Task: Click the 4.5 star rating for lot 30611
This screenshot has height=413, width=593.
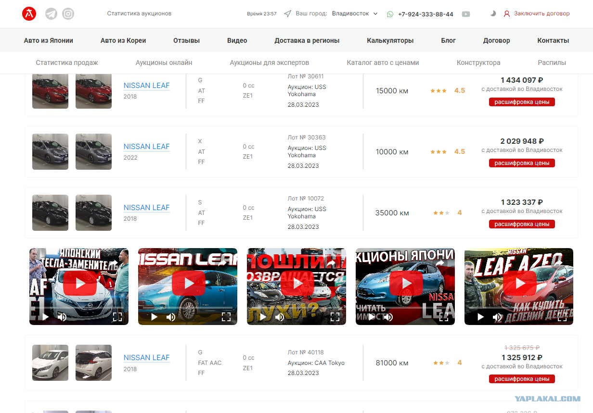Action: 448,90
